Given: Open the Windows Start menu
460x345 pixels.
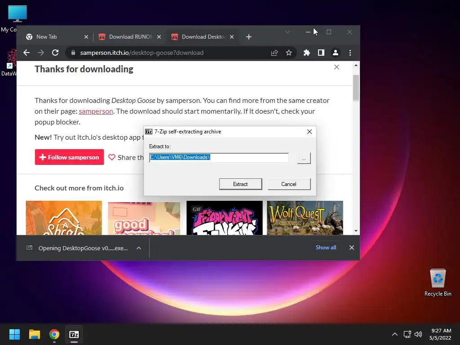Looking at the screenshot, I should coord(14,334).
